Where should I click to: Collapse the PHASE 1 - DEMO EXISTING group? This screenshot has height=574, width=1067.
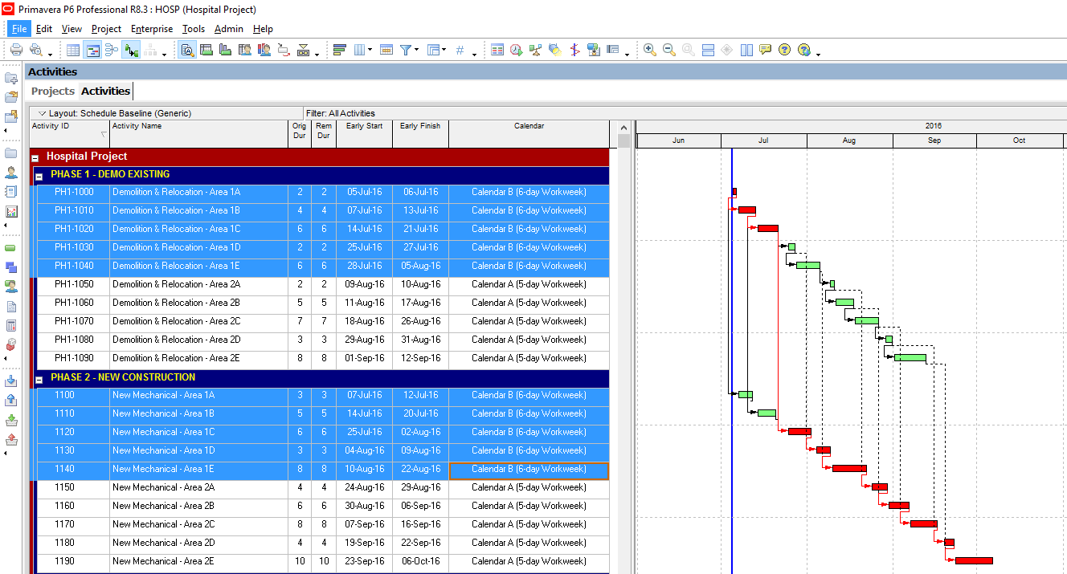click(39, 175)
